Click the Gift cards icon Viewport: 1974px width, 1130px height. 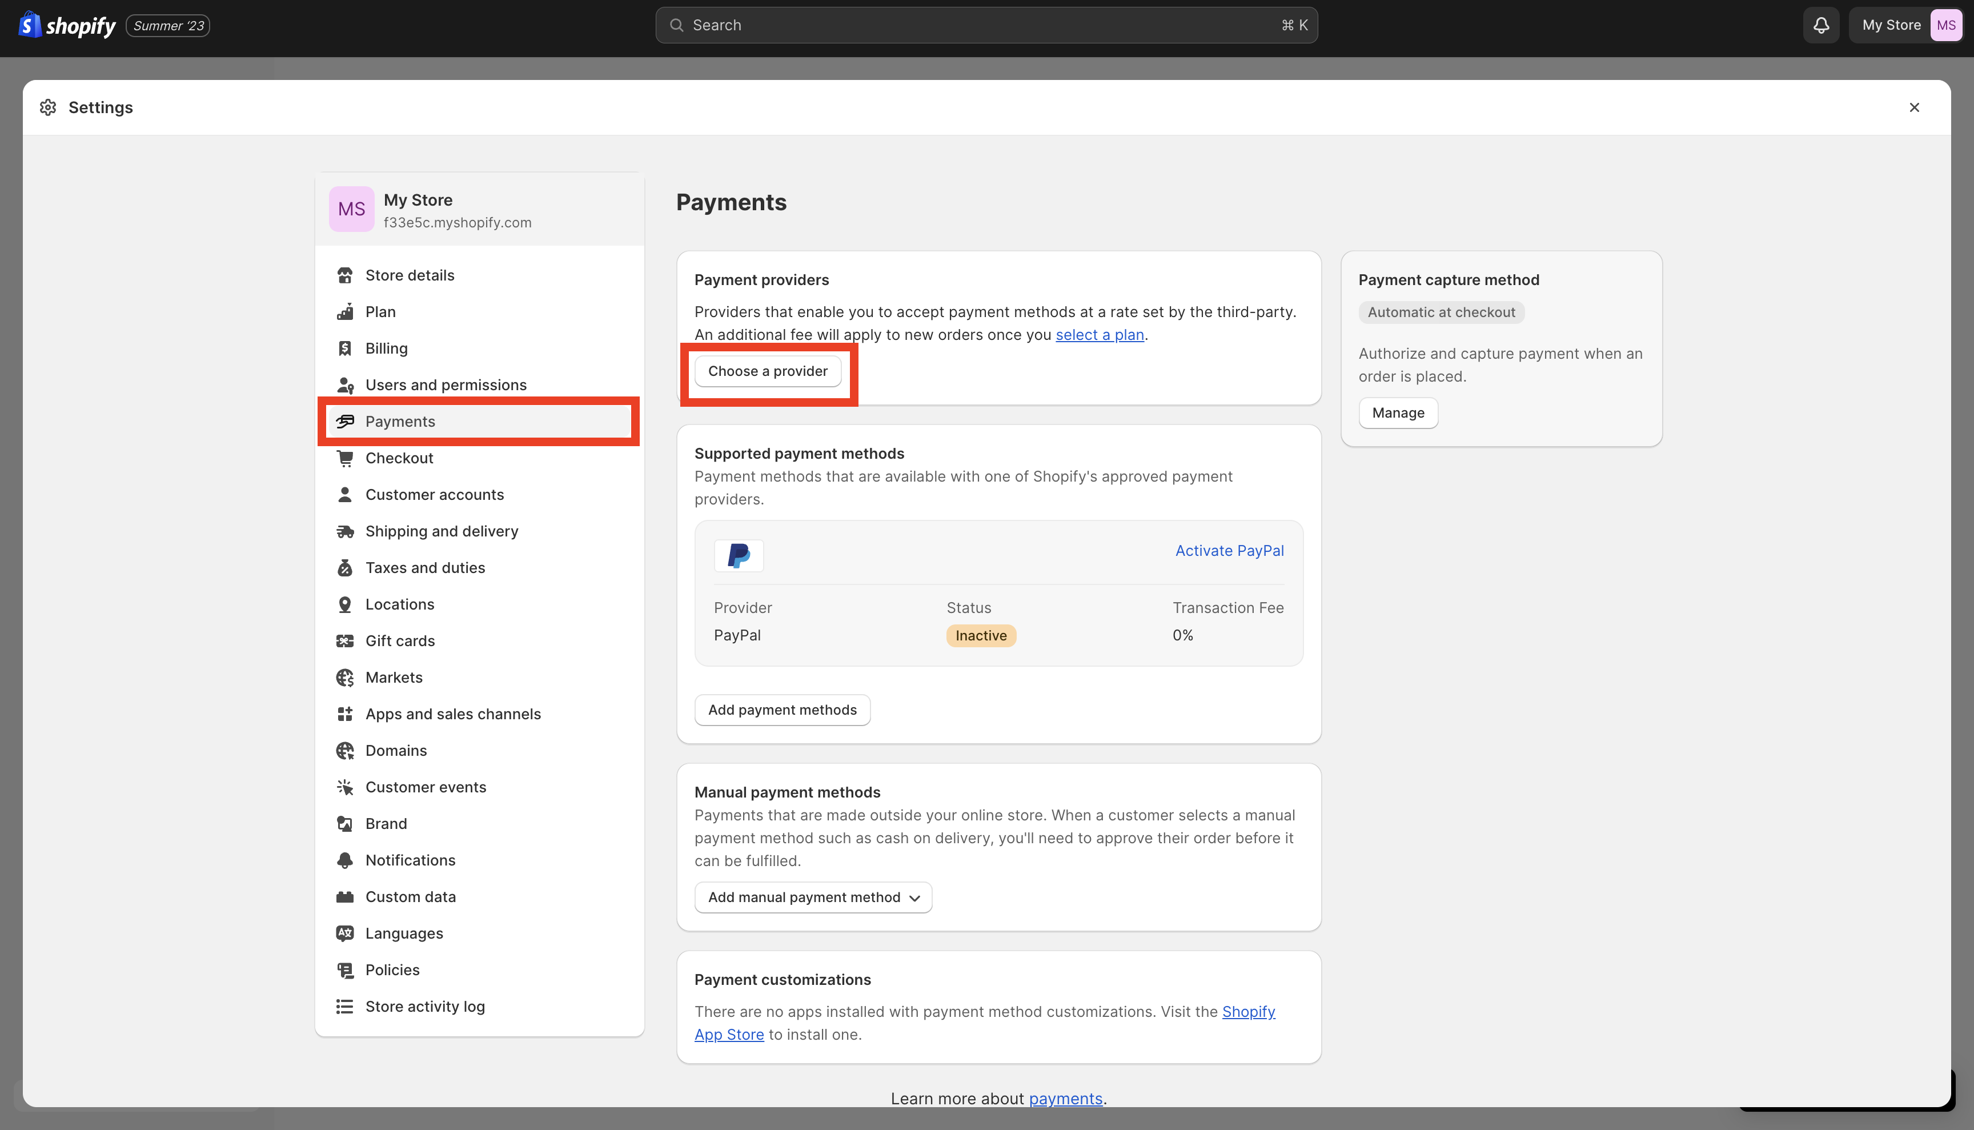tap(346, 640)
